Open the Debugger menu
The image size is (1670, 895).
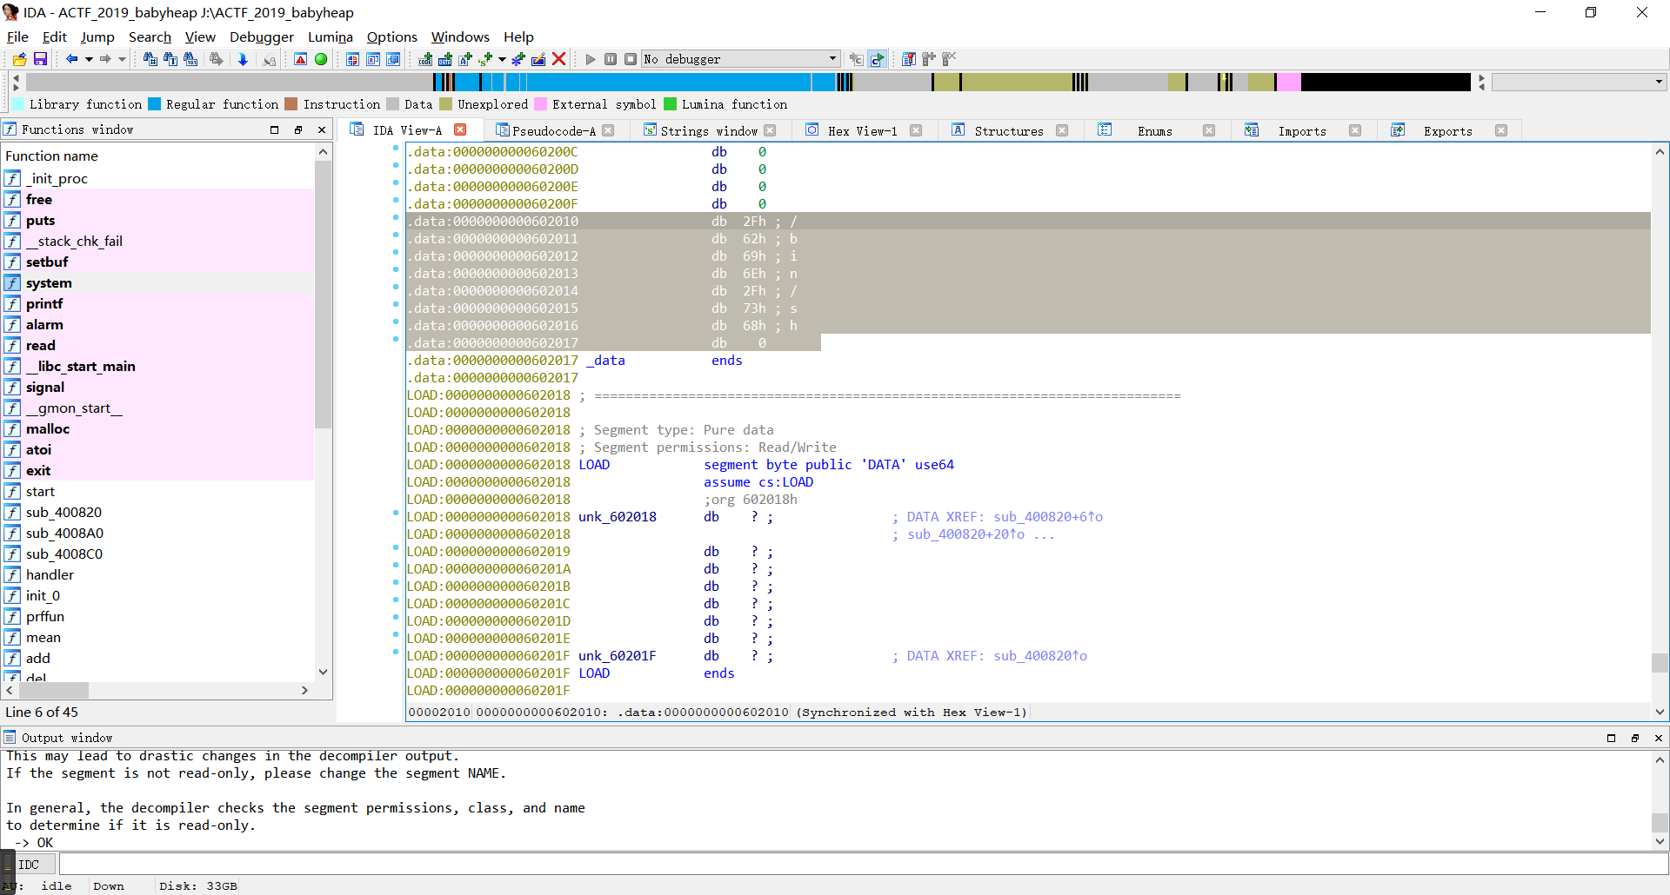[261, 36]
